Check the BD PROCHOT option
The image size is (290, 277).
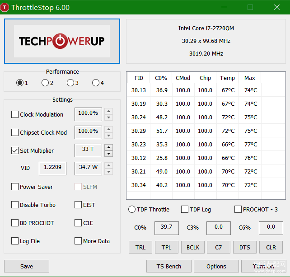click(15, 223)
